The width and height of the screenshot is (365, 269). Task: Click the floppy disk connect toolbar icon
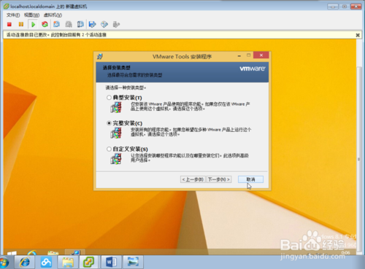point(93,24)
